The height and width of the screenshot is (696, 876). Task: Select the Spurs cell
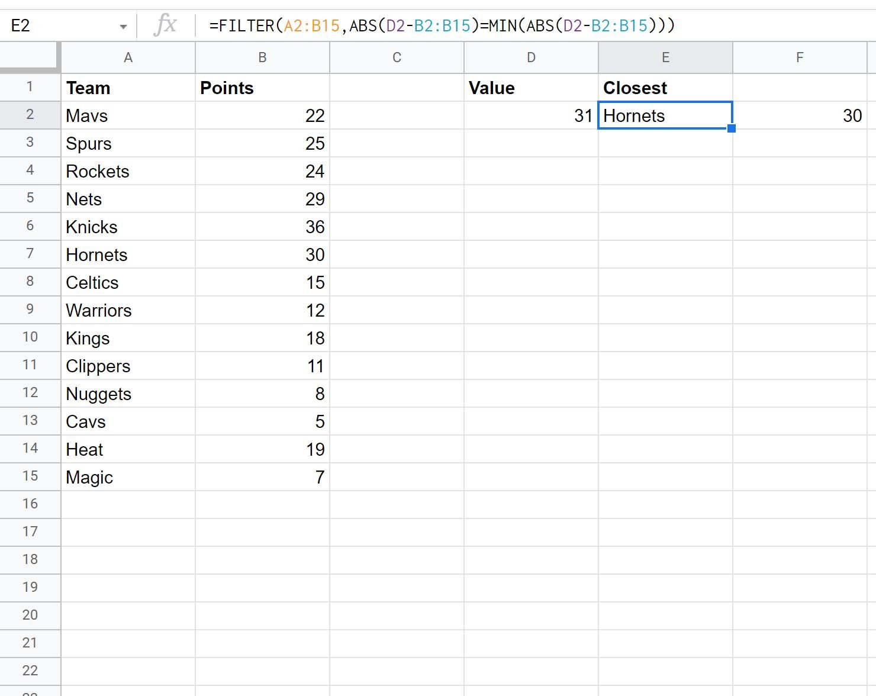[x=128, y=143]
